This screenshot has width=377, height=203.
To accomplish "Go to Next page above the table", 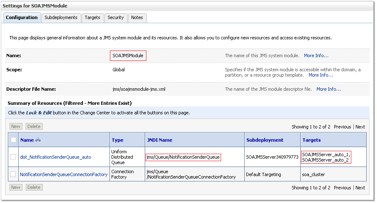I will point(360,127).
